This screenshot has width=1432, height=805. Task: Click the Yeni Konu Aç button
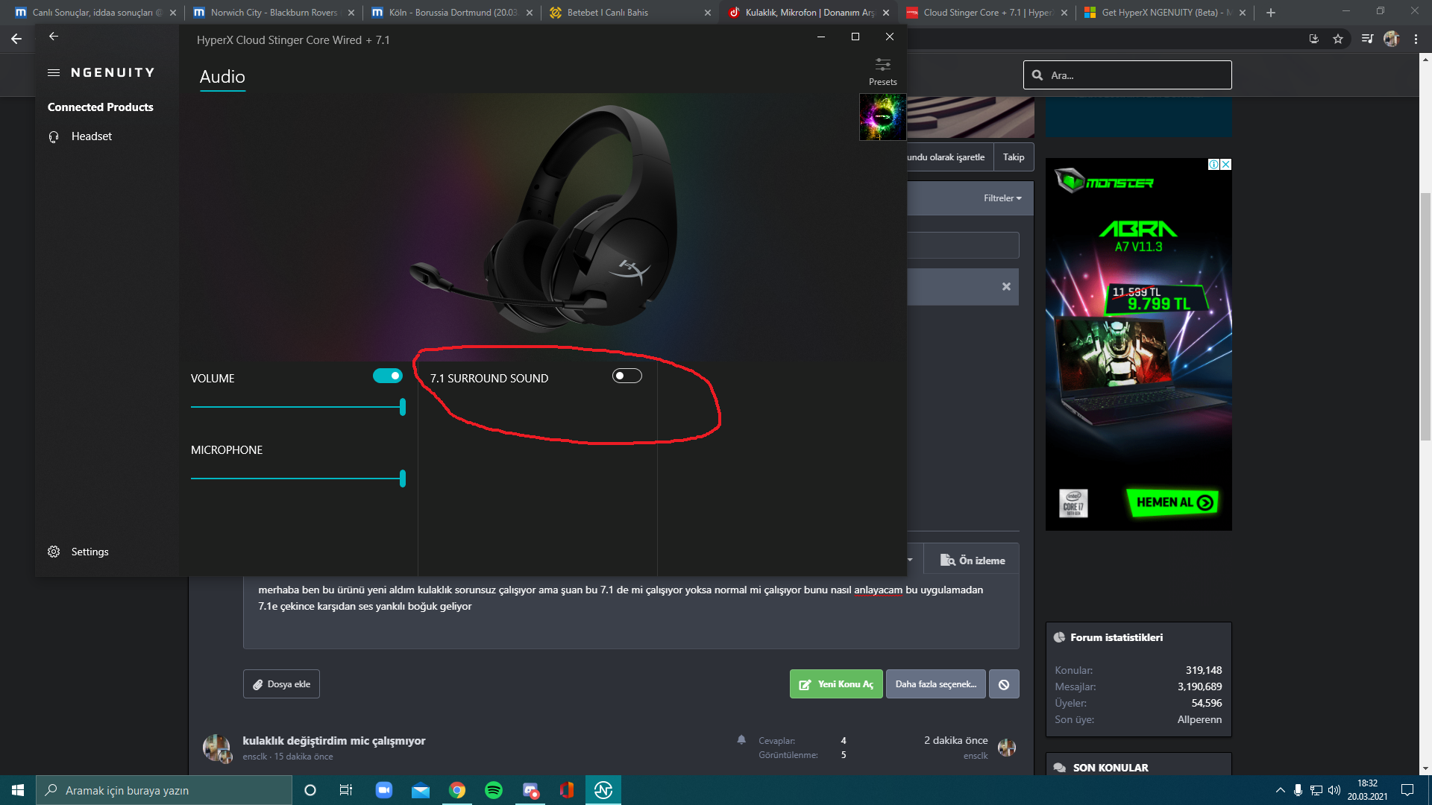(836, 684)
